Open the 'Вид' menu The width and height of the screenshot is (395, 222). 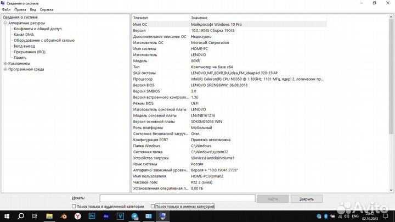[x=33, y=9]
